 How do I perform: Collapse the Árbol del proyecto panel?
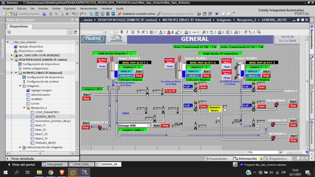[x=77, y=20]
